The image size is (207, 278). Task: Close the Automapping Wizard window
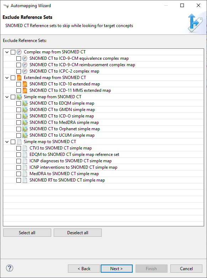[x=198, y=5]
